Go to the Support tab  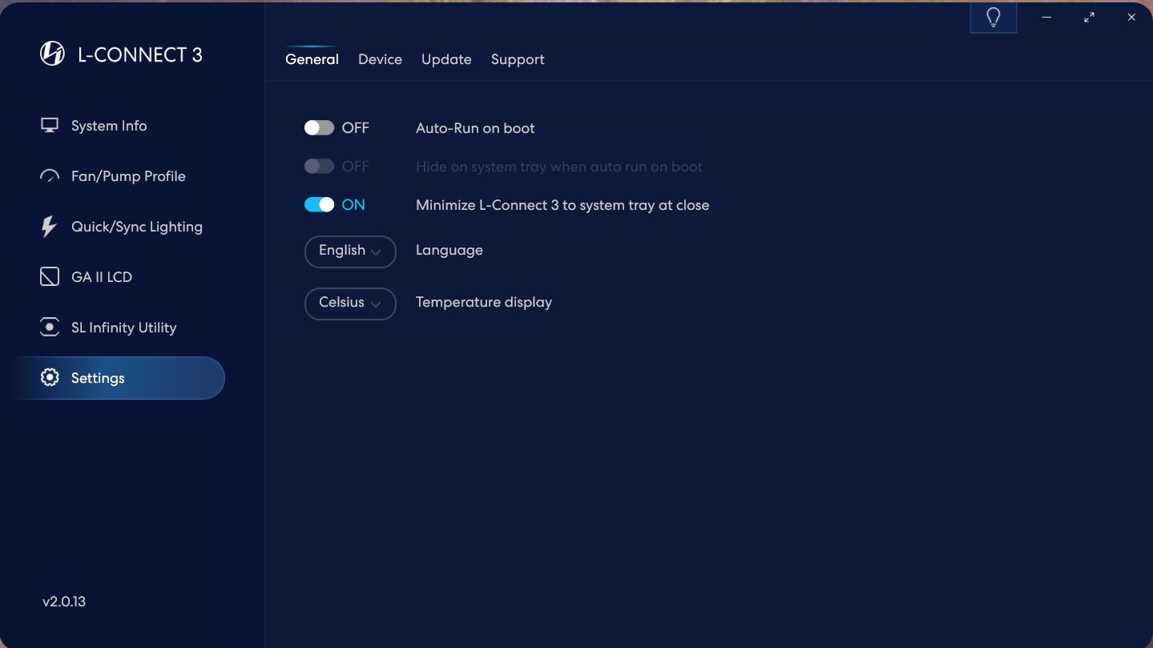click(518, 59)
